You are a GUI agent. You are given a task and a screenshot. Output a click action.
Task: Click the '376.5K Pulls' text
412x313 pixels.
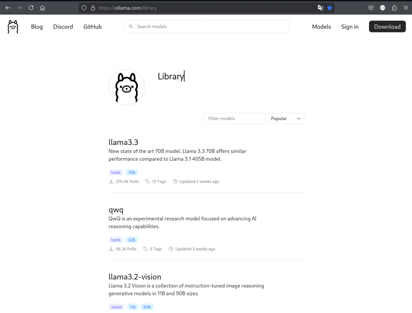point(127,181)
